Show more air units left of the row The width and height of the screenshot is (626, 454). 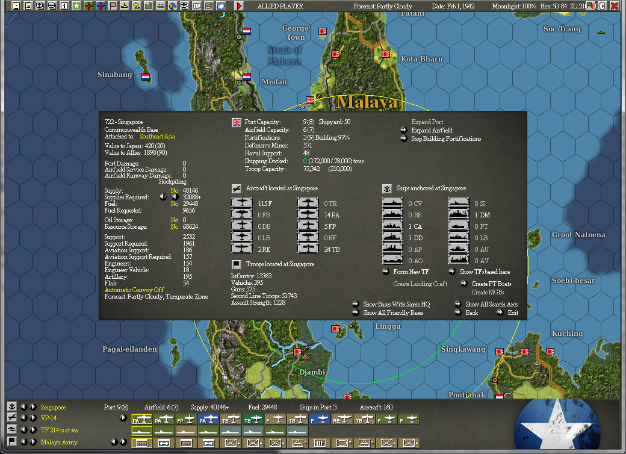[x=123, y=418]
